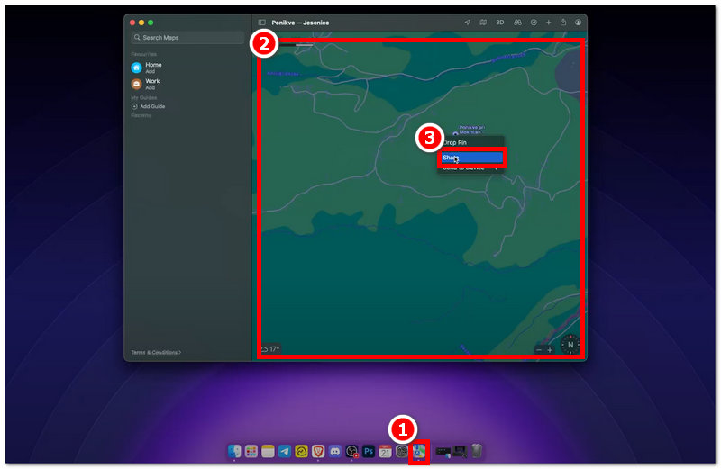Open Photoshop from the Dock
Screen dimensions: 721x469
(369, 452)
